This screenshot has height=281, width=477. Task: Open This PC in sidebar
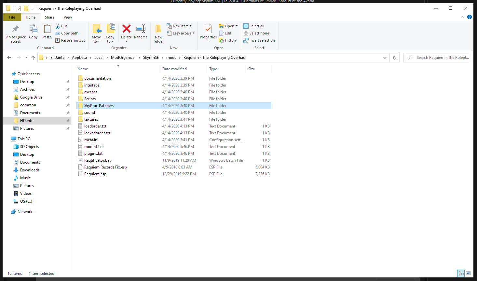click(x=24, y=139)
